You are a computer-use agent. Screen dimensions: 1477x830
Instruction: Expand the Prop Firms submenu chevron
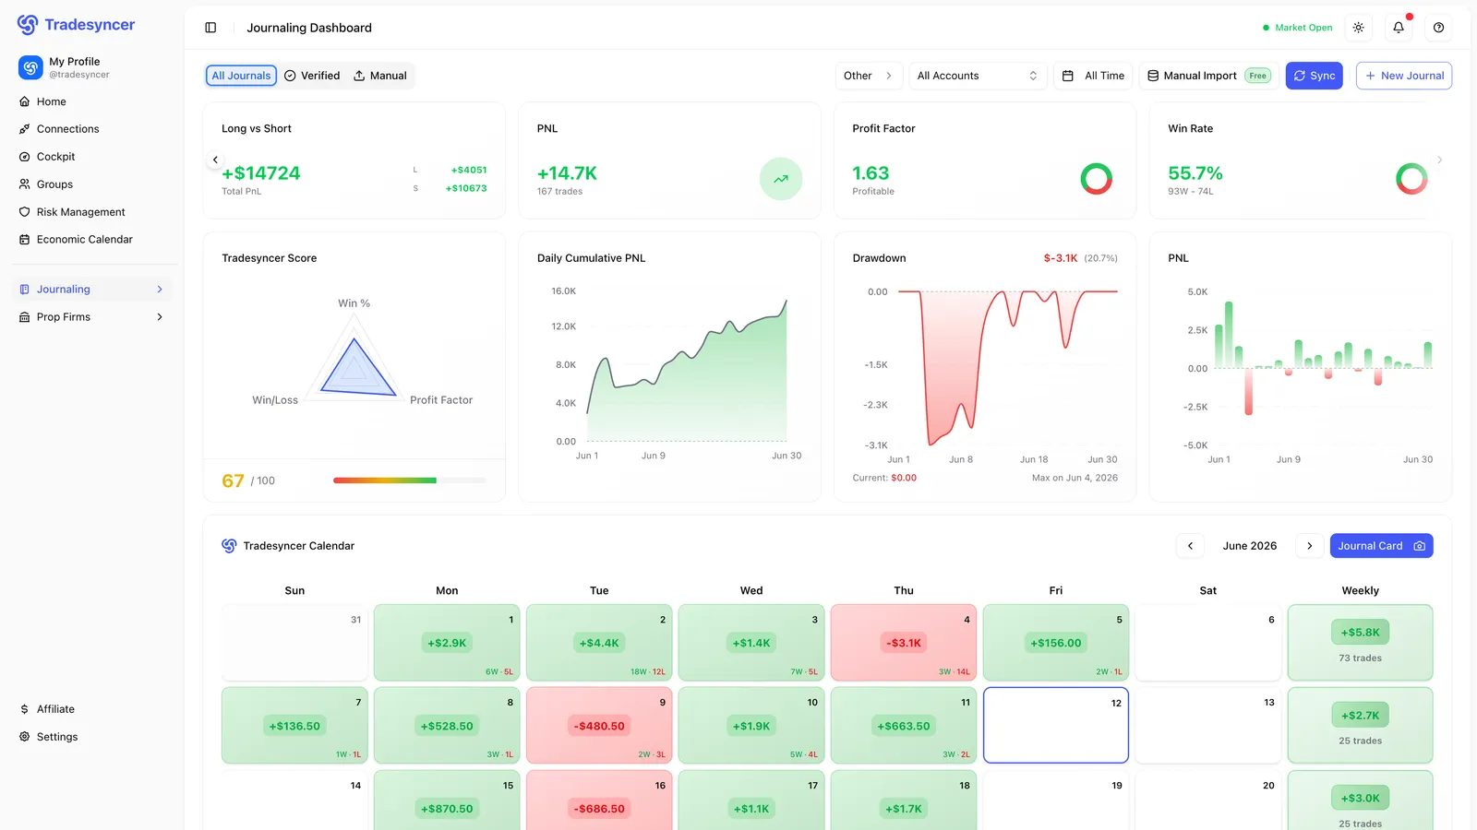tap(160, 317)
